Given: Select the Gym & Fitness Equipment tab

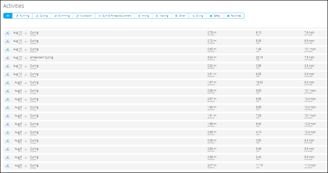Looking at the screenshot, I should click(115, 16).
